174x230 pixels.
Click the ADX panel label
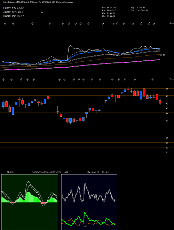(66, 172)
